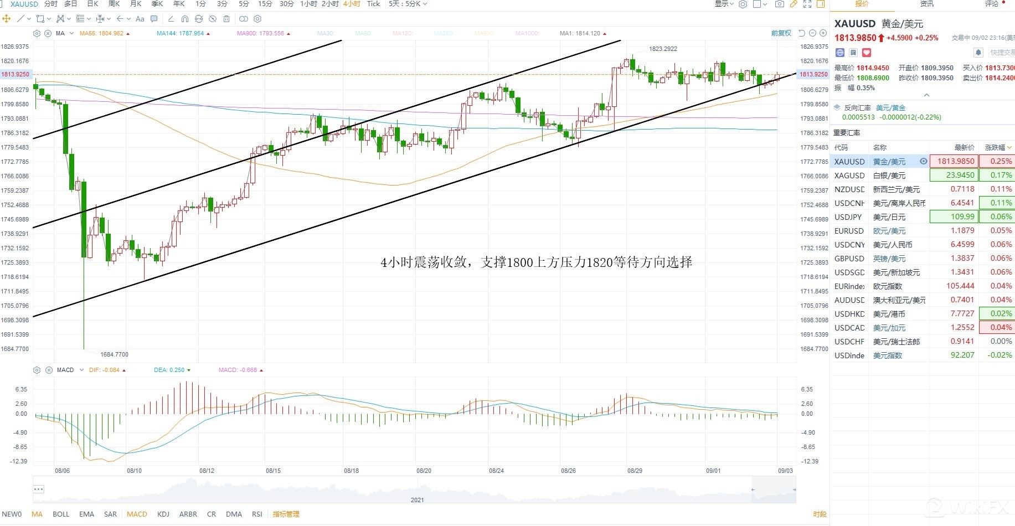This screenshot has height=526, width=1015.
Task: Select the magnet snap tool
Action: pyautogui.click(x=184, y=19)
